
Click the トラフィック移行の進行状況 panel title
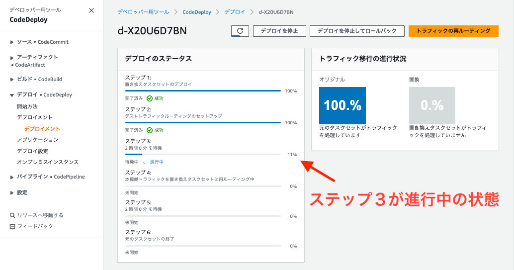[x=362, y=59]
